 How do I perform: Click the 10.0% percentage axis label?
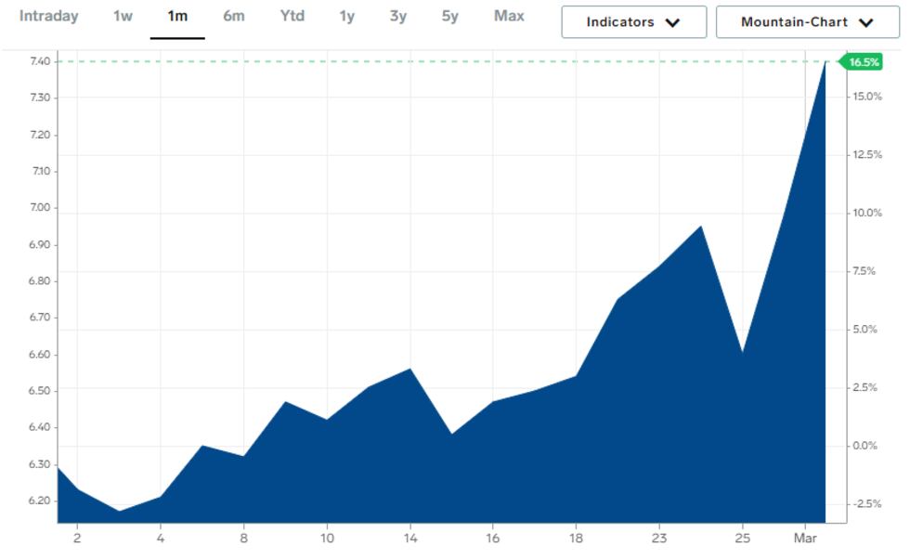pos(867,213)
